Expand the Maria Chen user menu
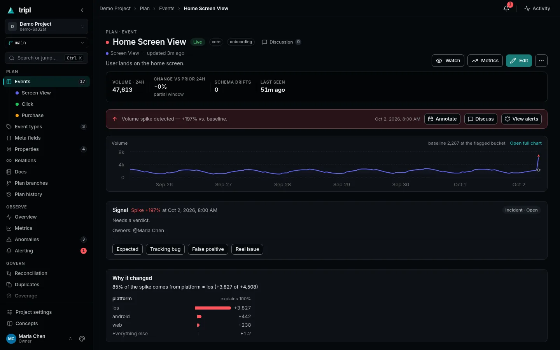 click(x=70, y=339)
